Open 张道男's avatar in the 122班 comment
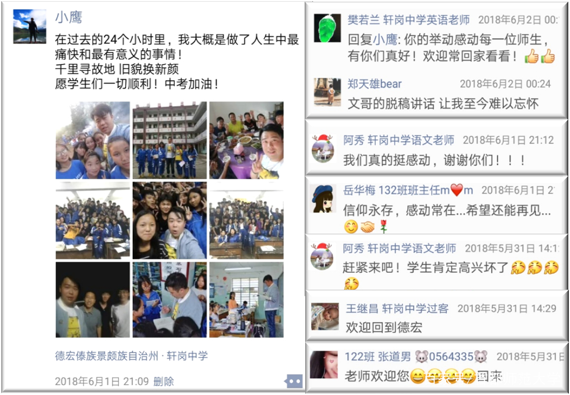 point(324,365)
